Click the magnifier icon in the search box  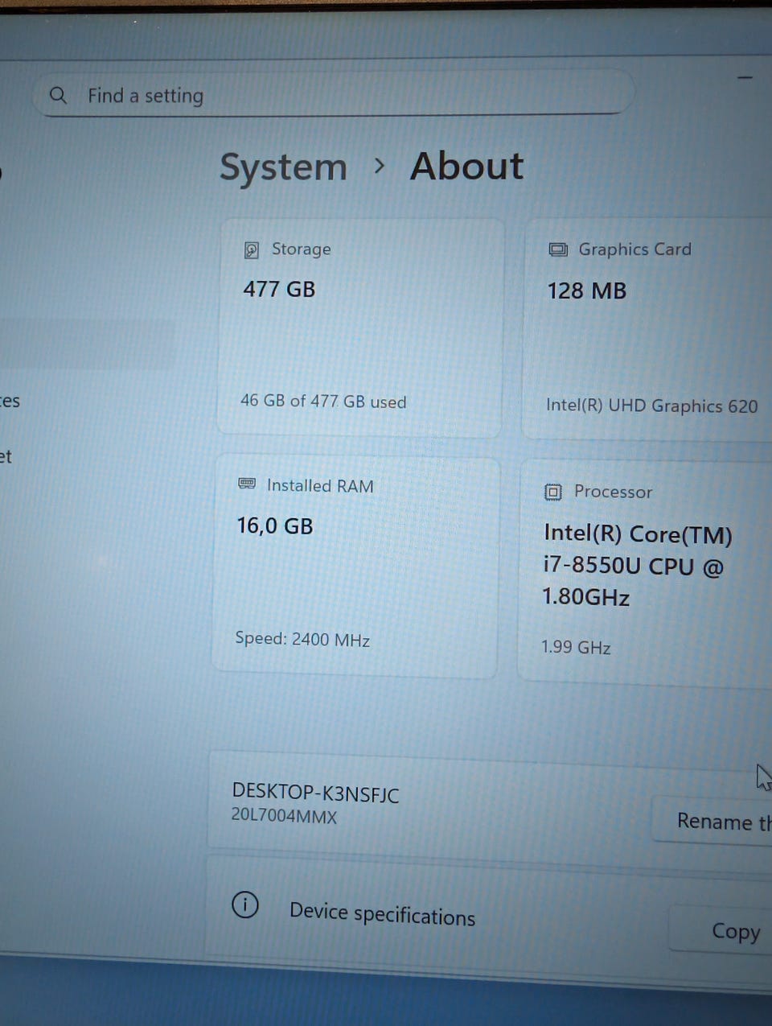coord(58,95)
